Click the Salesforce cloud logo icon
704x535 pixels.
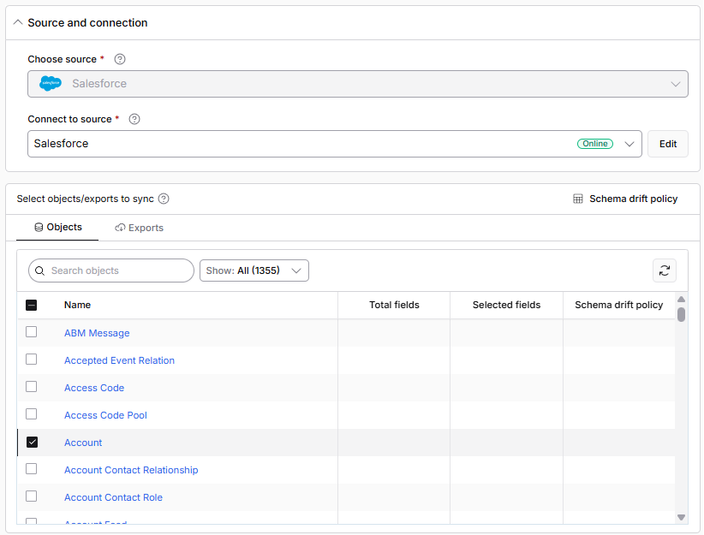(x=51, y=84)
